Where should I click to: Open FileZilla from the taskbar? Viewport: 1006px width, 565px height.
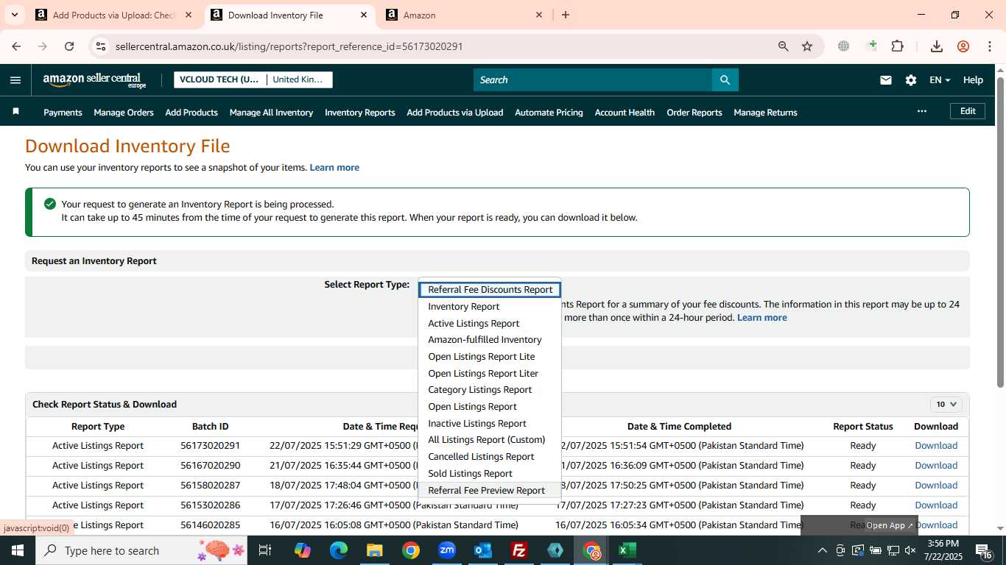tap(519, 550)
